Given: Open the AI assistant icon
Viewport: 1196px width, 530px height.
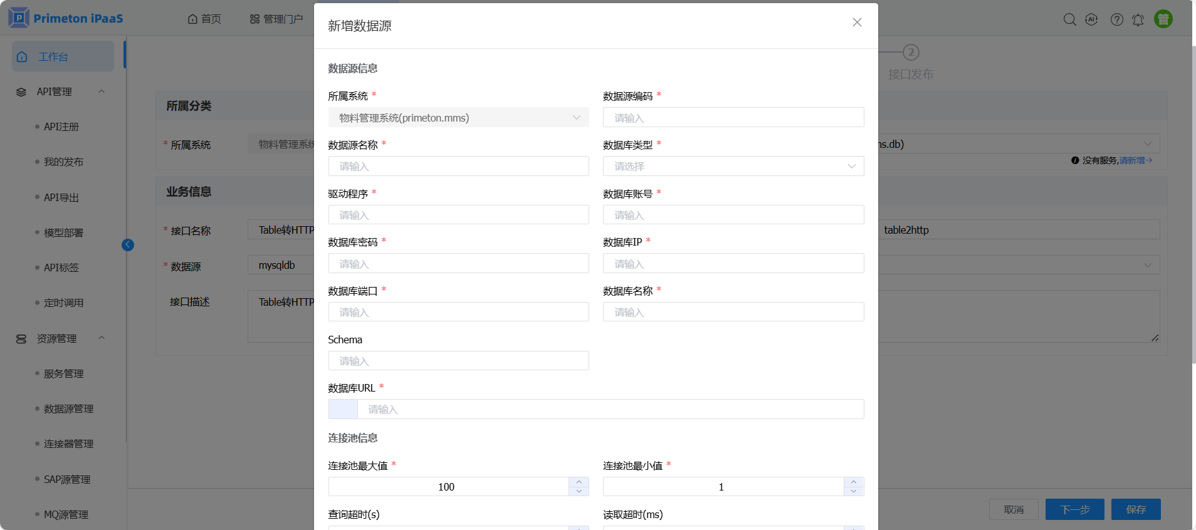Looking at the screenshot, I should 1091,19.
